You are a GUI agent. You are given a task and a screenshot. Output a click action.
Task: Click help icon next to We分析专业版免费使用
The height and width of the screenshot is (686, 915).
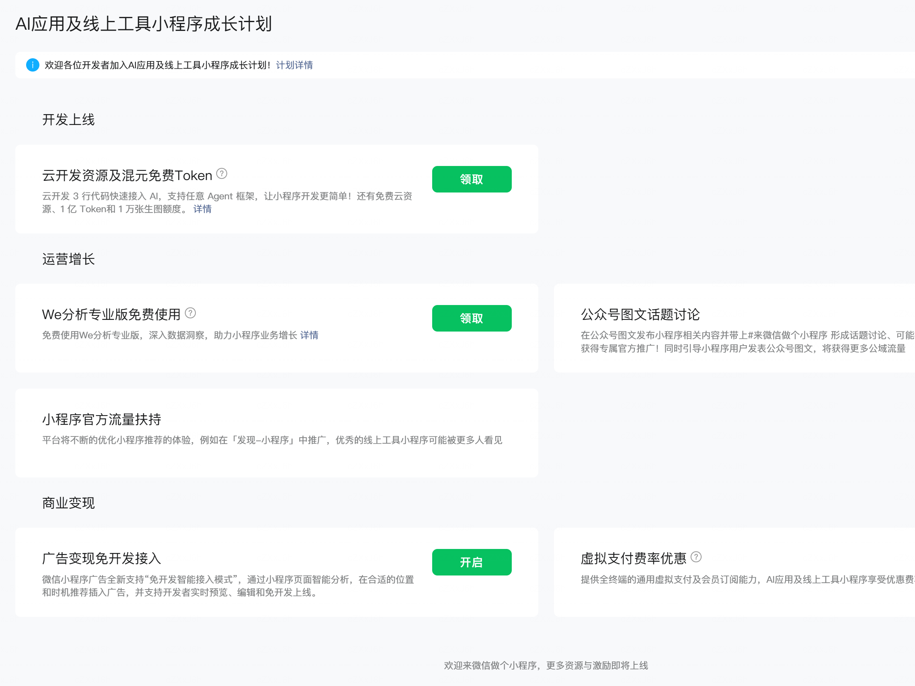(x=190, y=313)
